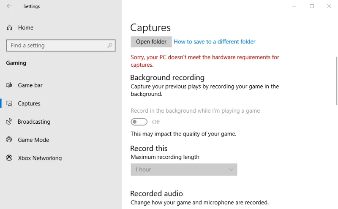Viewport: 338px width, 209px height.
Task: Click the search magnifier icon
Action: tap(110, 45)
